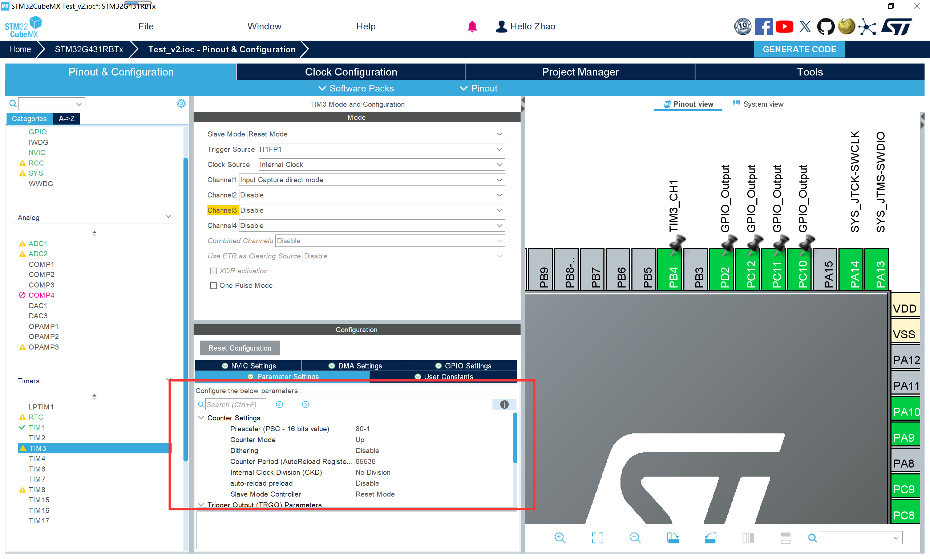The image size is (930, 559).
Task: Open the Clock Configuration tab
Action: click(351, 72)
